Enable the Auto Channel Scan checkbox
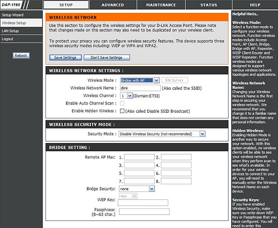The width and height of the screenshot is (278, 228). coord(122,103)
